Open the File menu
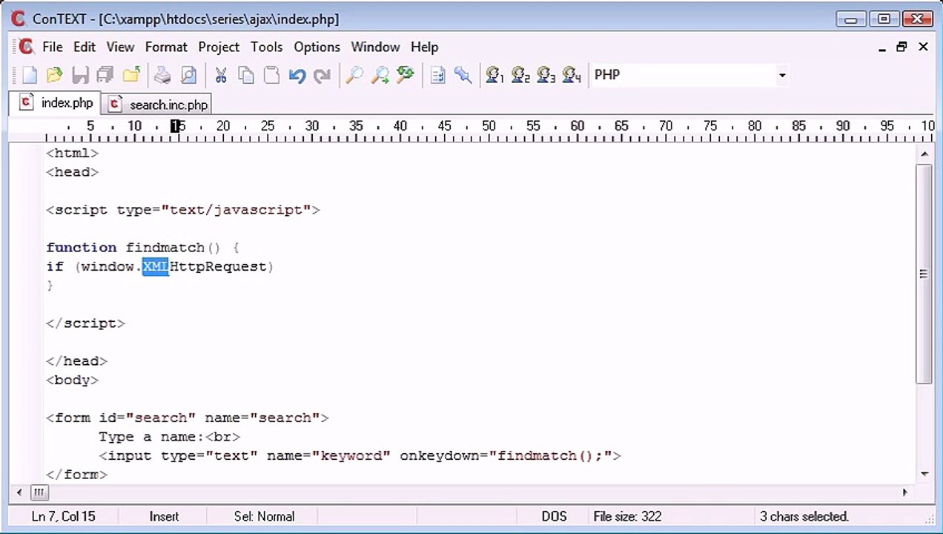The image size is (943, 534). click(x=53, y=47)
